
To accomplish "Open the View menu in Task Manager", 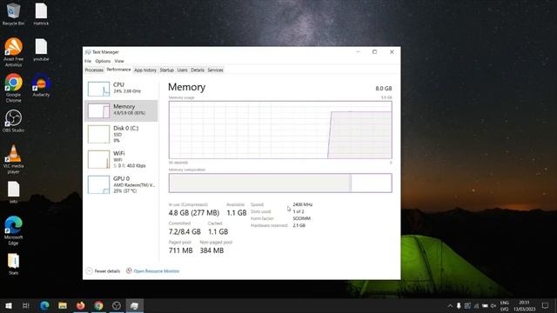I will [119, 61].
